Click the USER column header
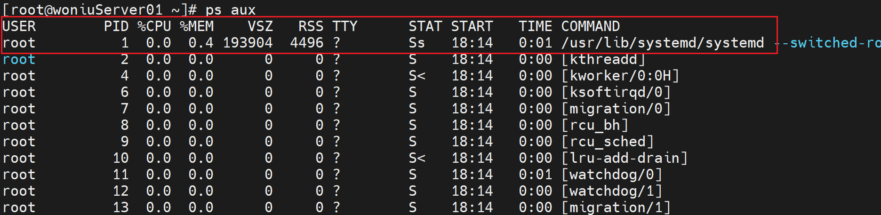This screenshot has height=215, width=881. [19, 26]
